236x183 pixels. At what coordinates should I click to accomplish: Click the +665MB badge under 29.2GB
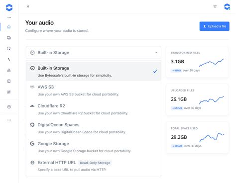click(x=177, y=146)
